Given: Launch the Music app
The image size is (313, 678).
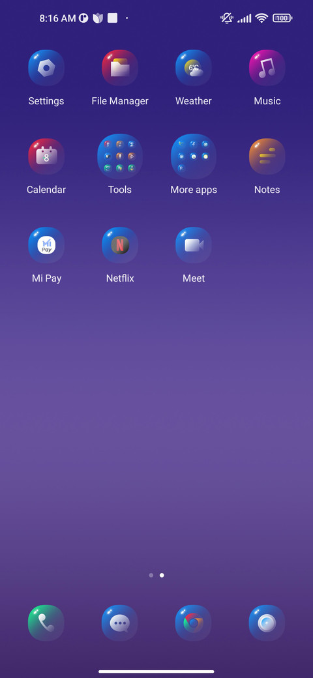Looking at the screenshot, I should point(267,68).
